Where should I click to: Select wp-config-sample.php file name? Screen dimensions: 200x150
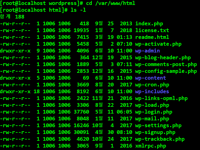166,71
